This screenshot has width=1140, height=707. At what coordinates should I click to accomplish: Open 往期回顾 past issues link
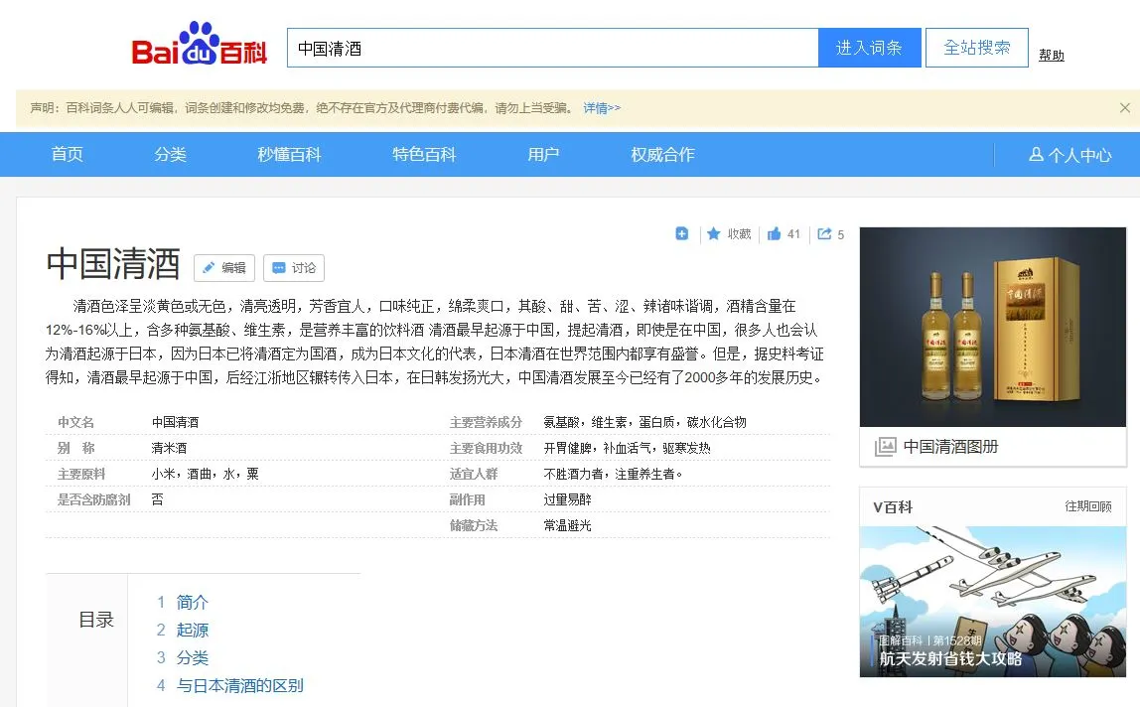[x=1087, y=506]
